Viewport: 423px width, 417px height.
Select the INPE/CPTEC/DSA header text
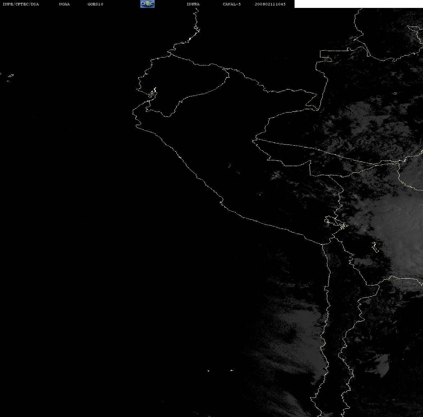coord(20,4)
